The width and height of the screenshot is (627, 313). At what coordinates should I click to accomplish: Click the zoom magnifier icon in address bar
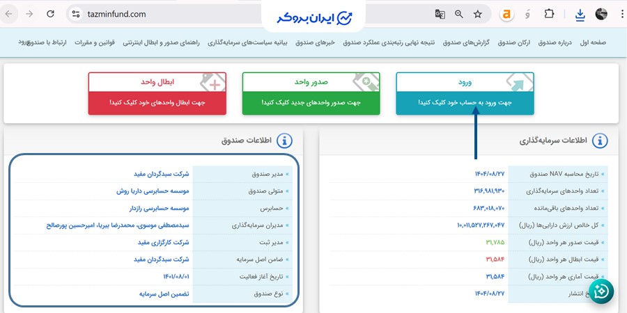click(459, 15)
